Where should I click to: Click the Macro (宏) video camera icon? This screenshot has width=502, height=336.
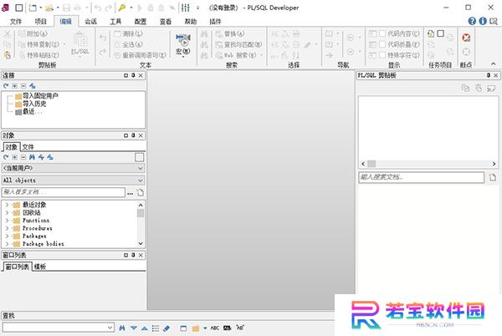point(183,39)
